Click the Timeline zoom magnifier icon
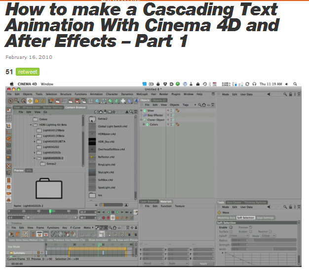 (111, 227)
